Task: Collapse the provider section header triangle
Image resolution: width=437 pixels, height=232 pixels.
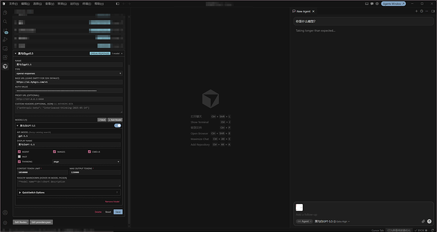Action: (x=16, y=53)
